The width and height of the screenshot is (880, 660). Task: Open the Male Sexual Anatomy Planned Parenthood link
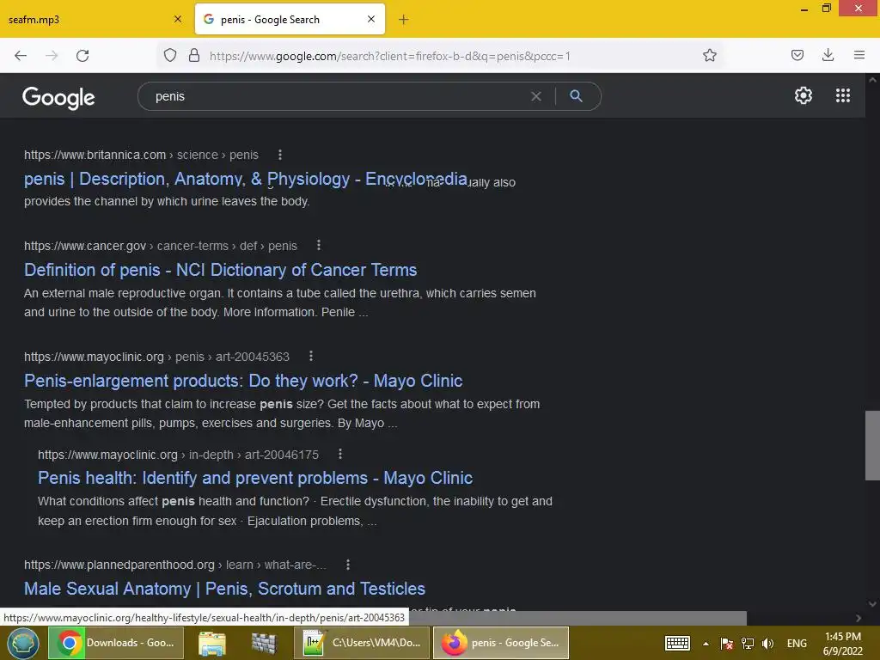pyautogui.click(x=224, y=589)
